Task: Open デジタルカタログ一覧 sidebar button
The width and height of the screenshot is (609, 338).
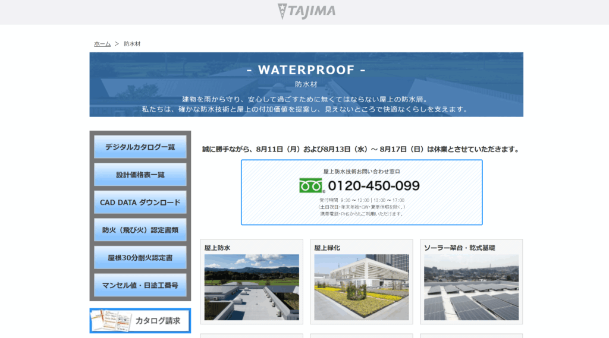Action: pyautogui.click(x=140, y=147)
